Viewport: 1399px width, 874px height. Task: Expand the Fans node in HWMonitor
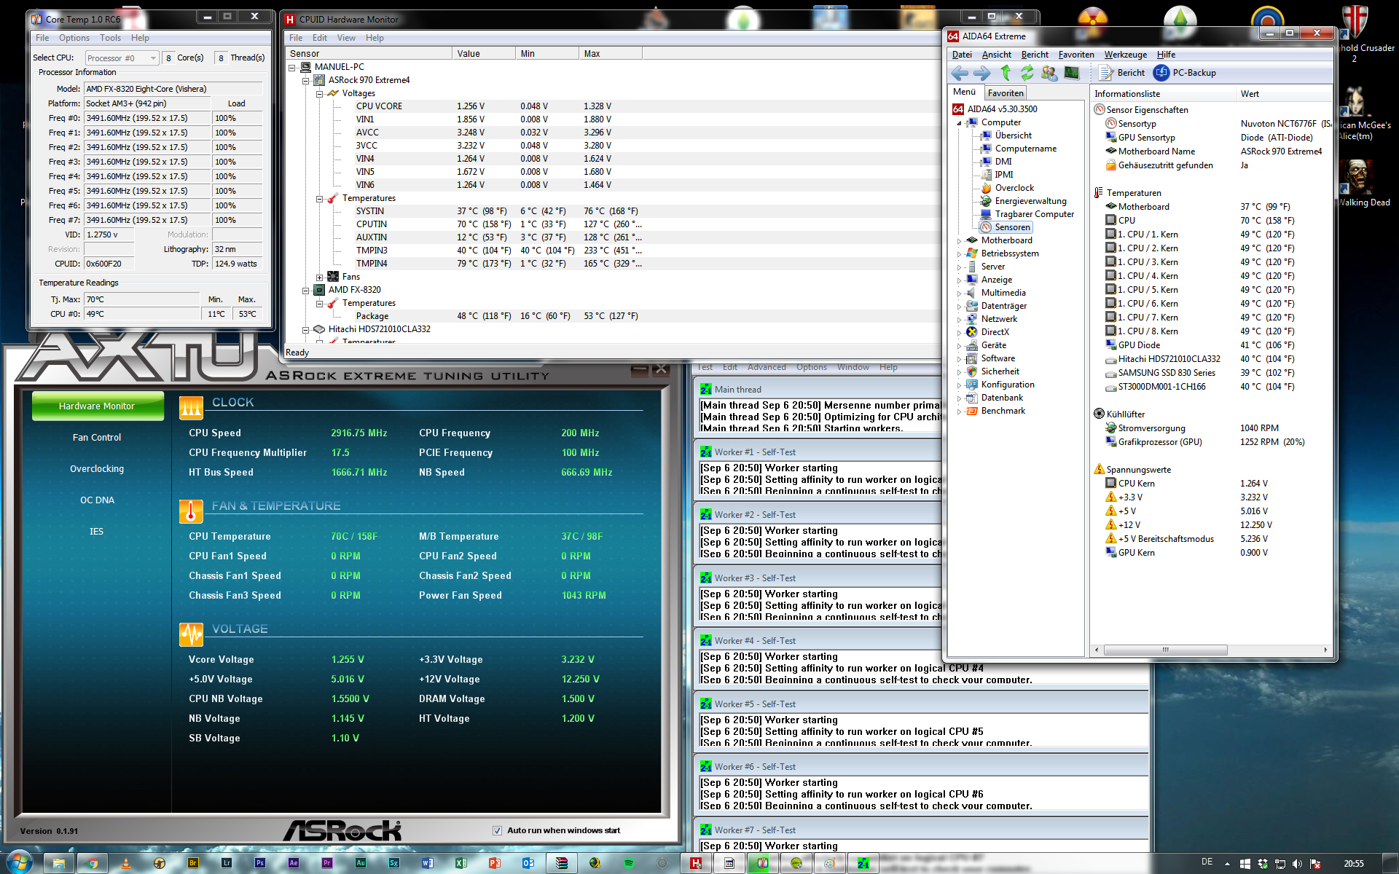coord(320,277)
